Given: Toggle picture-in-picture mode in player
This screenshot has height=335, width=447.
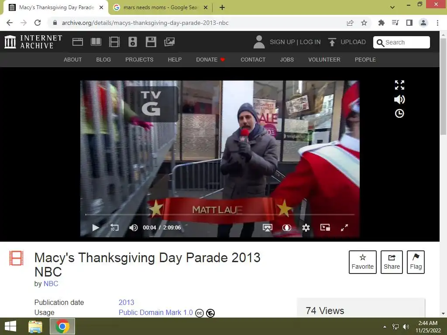Looking at the screenshot, I should (x=325, y=227).
